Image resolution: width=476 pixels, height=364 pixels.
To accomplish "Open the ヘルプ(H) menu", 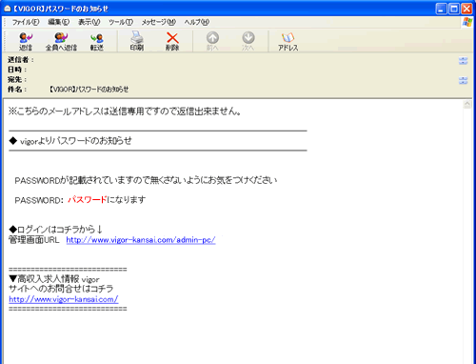I will [x=197, y=22].
